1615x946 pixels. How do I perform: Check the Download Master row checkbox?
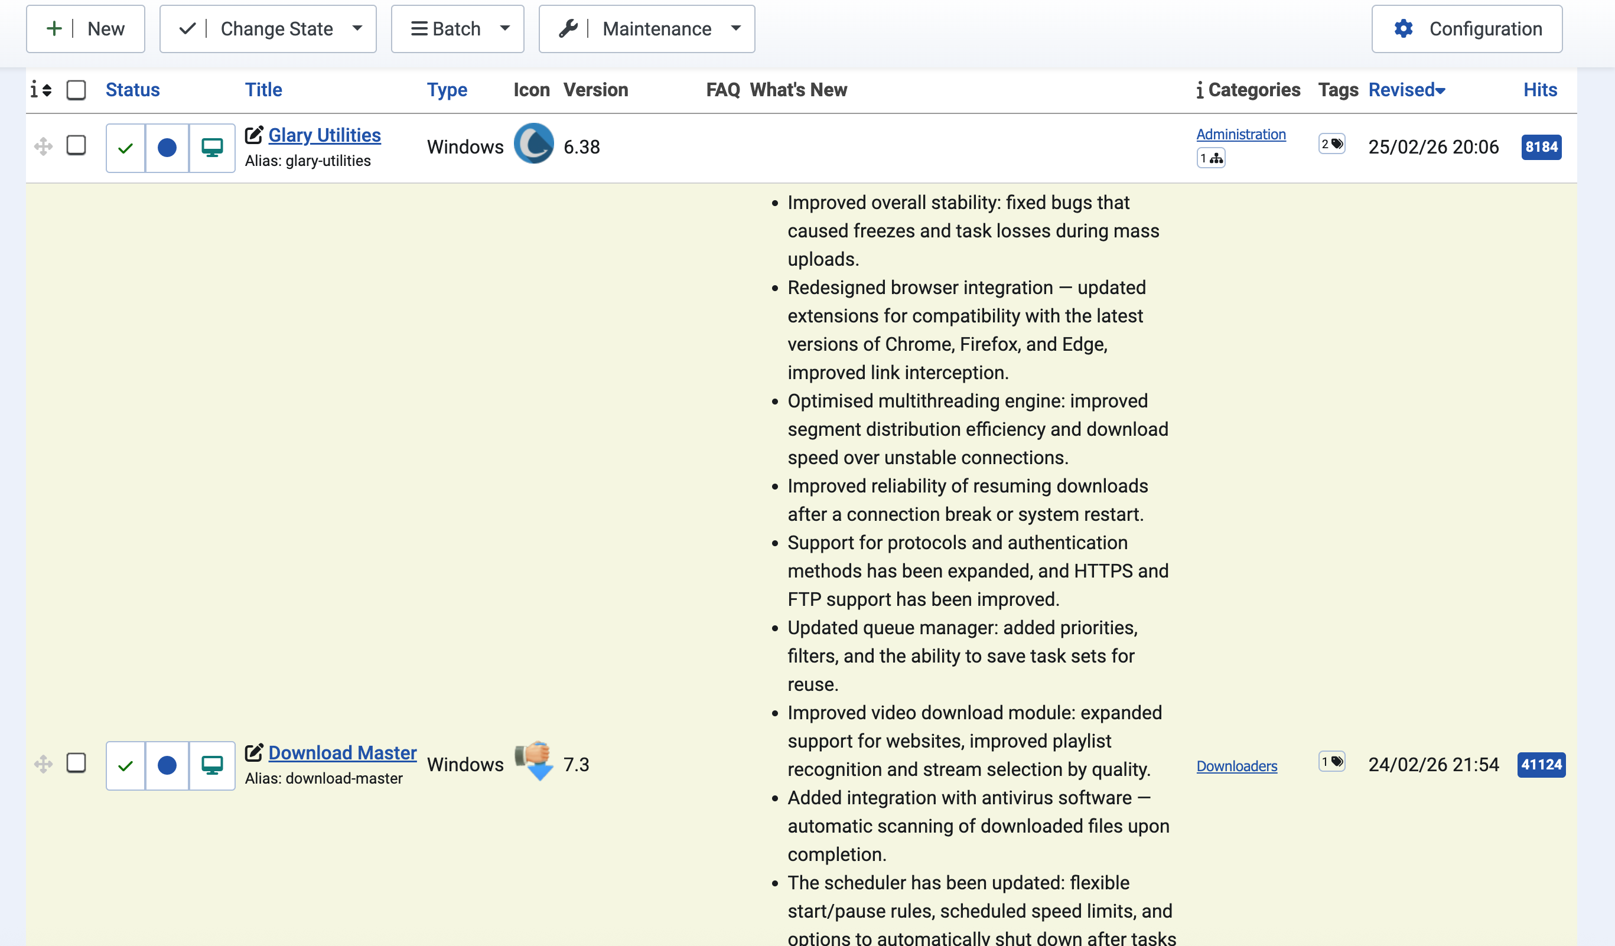[76, 763]
